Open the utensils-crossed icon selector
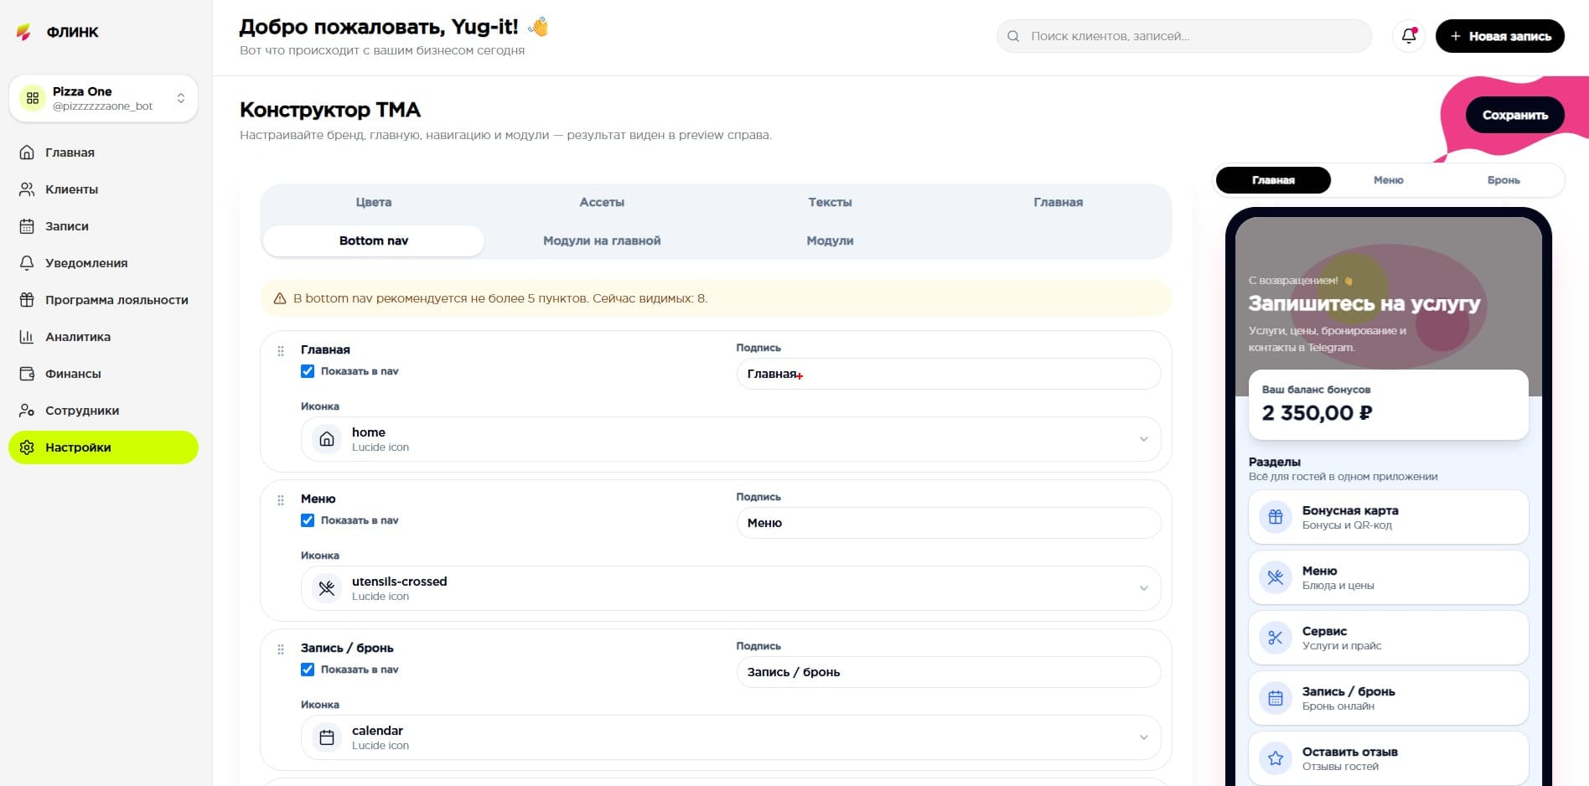The image size is (1589, 786). pos(731,588)
